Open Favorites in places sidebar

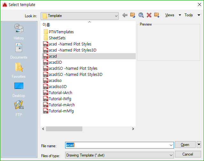19,70
